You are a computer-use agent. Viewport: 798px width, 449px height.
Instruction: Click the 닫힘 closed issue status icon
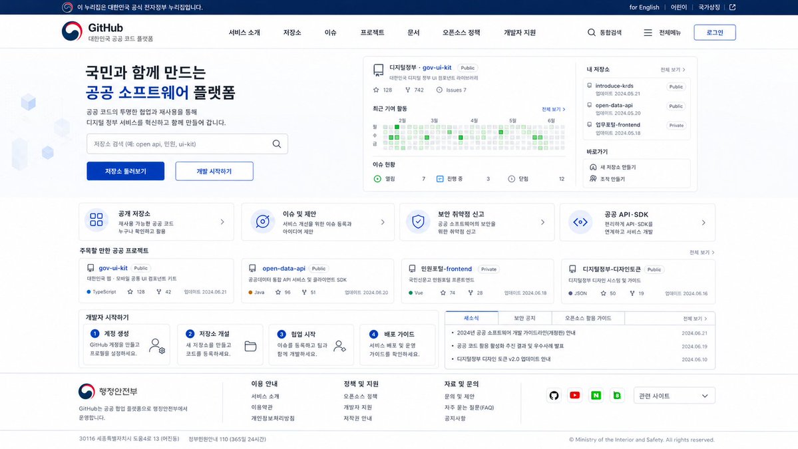[x=511, y=179]
